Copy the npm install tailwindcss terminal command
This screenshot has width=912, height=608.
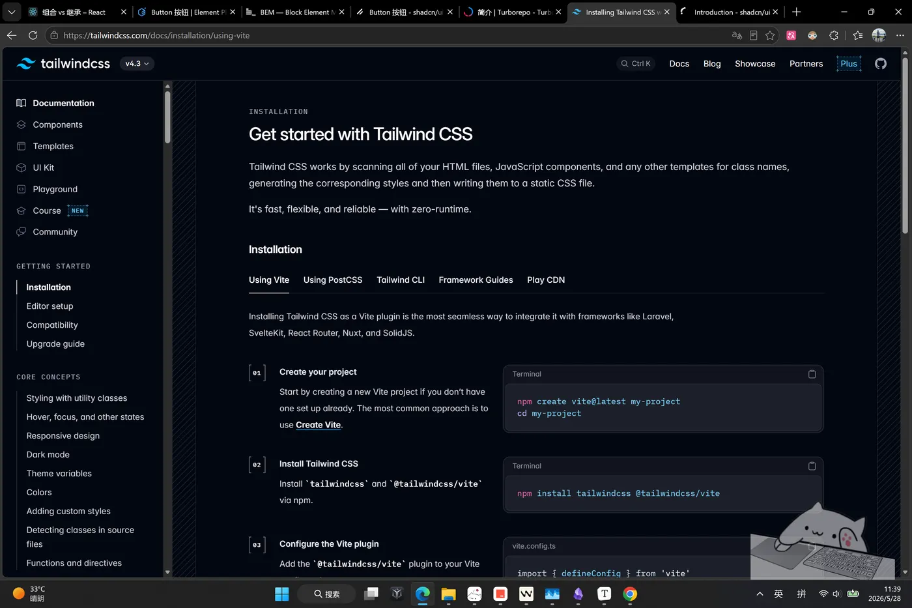coord(812,466)
